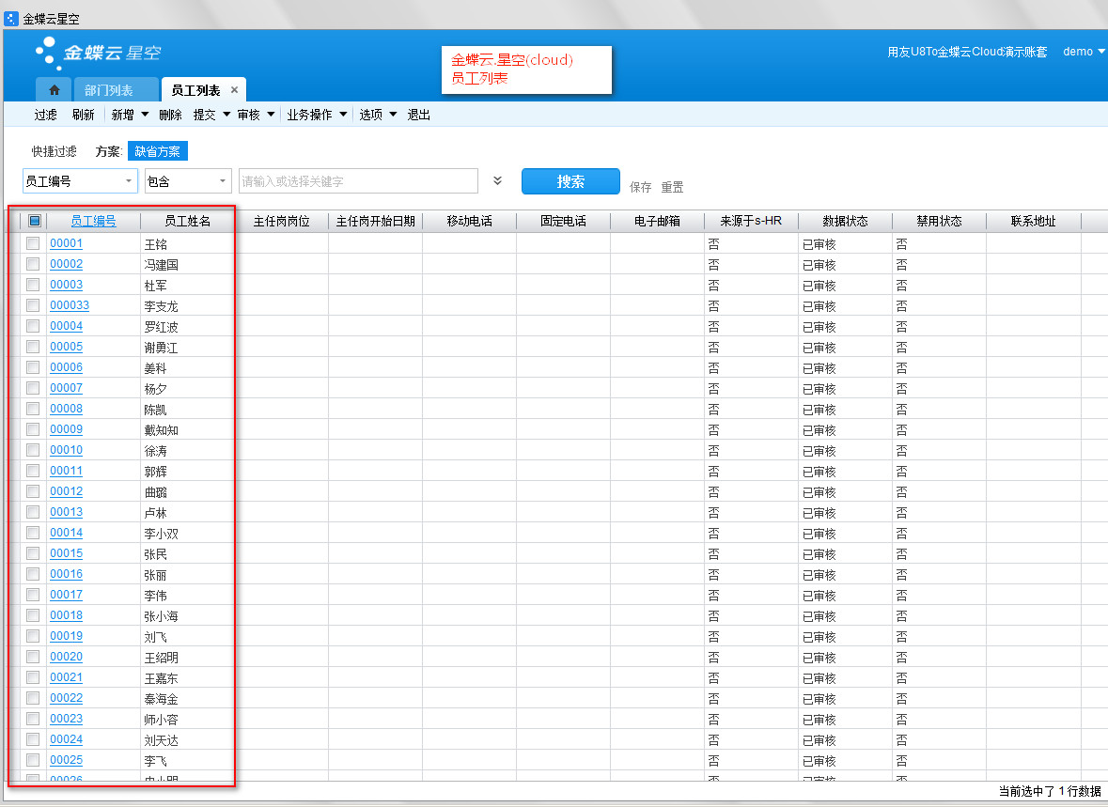Switch to the 部门列表 tab
The image size is (1108, 807).
pos(108,90)
